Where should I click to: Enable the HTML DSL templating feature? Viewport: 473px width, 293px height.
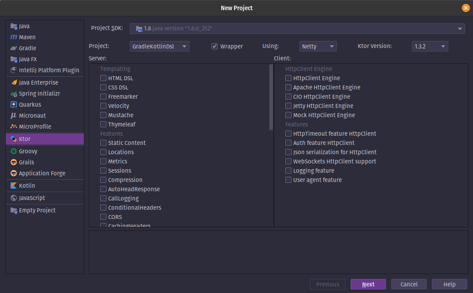[103, 78]
